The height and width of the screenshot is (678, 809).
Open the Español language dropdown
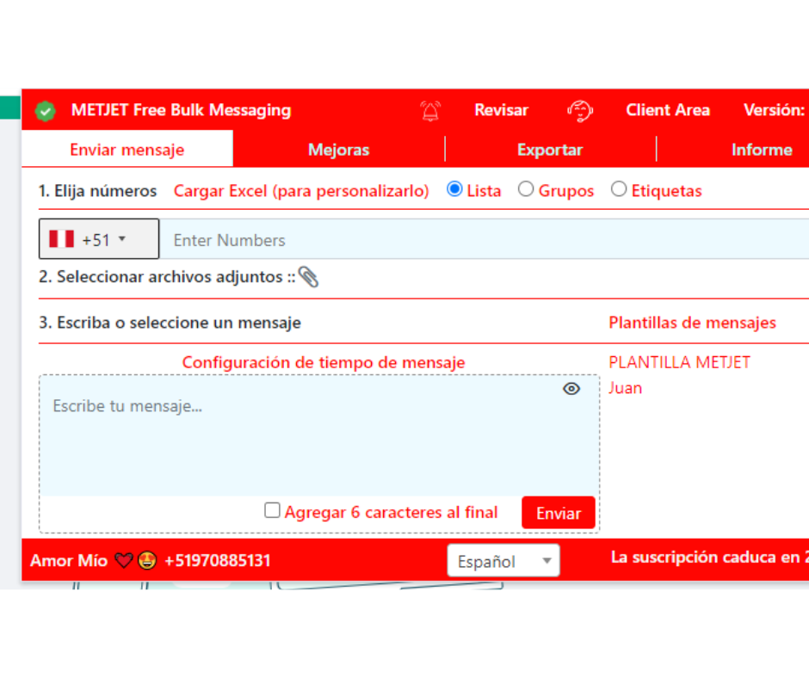click(503, 561)
